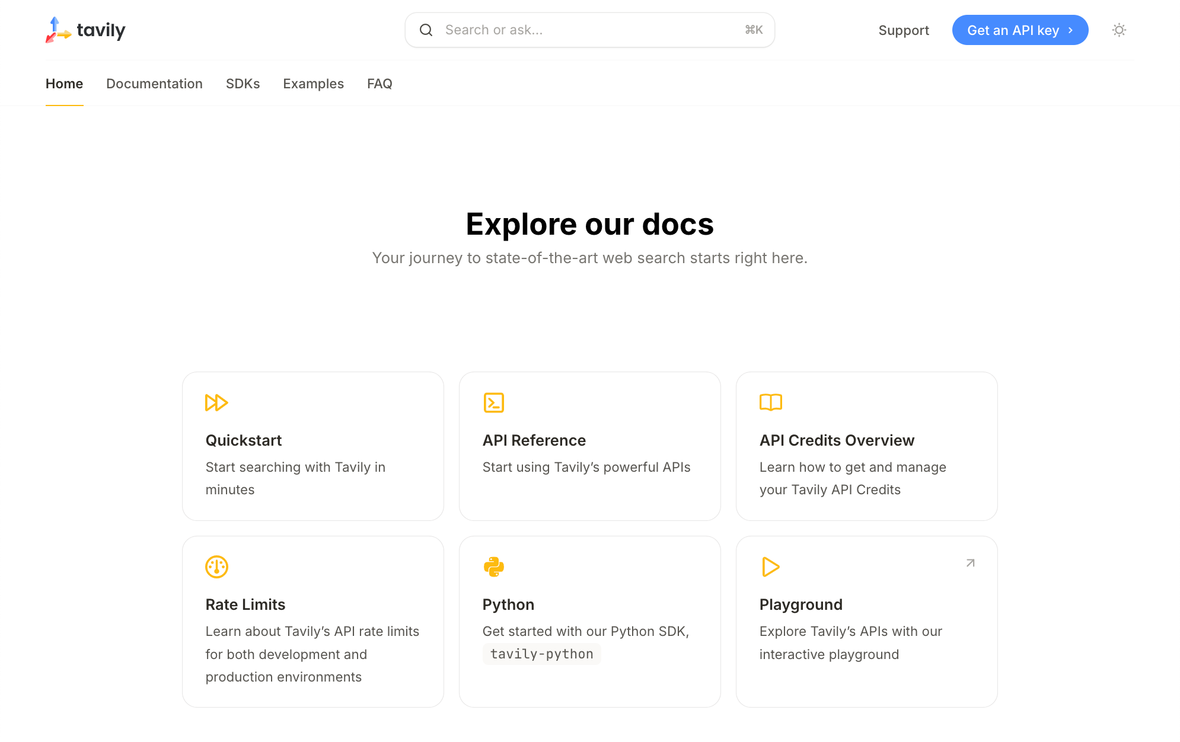This screenshot has width=1180, height=742.
Task: Click the Playground play icon
Action: coord(770,567)
